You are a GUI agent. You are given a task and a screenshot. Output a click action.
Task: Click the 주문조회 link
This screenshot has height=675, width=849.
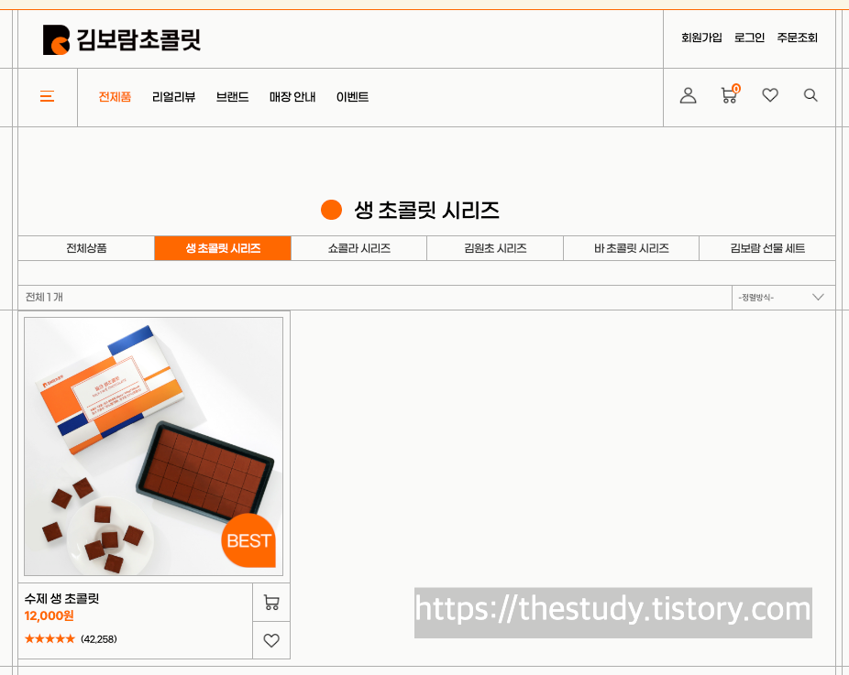(x=797, y=38)
